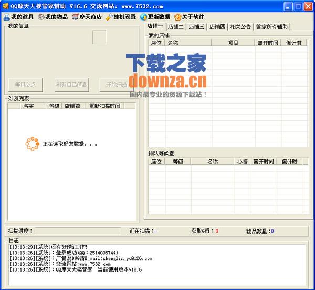Click the app icon in title bar
315x290 pixels.
point(6,6)
